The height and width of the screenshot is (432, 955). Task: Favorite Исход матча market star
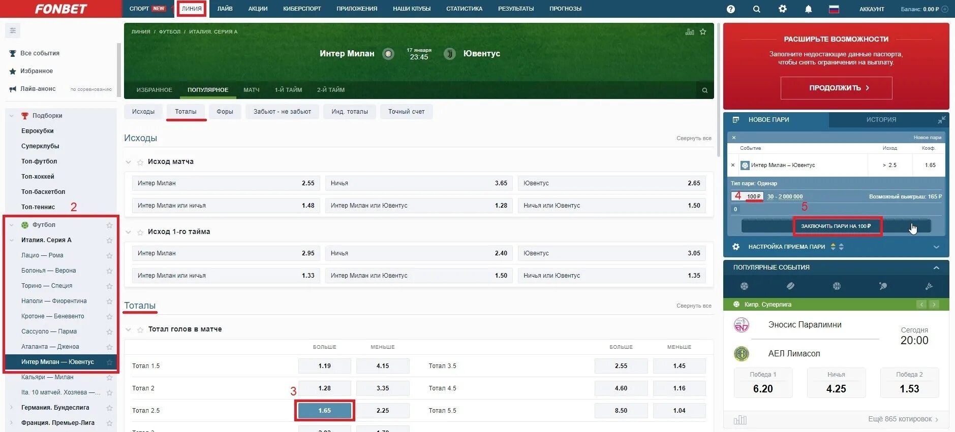pyautogui.click(x=140, y=162)
